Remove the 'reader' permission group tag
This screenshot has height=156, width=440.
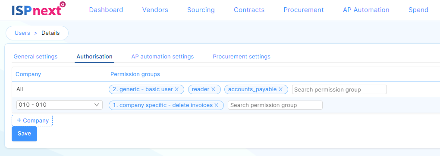213,89
